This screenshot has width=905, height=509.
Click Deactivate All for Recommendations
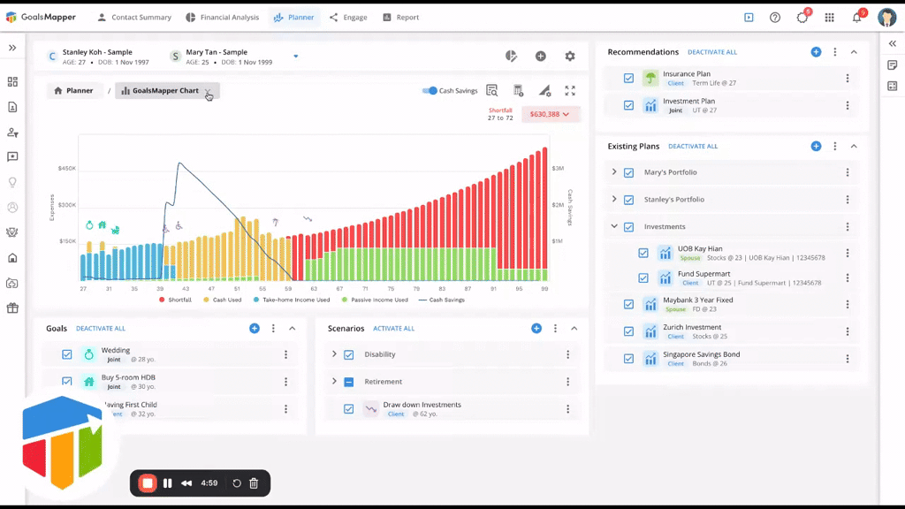click(712, 52)
